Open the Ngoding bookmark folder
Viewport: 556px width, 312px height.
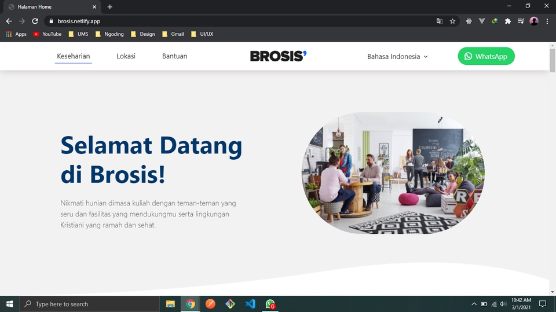point(109,34)
